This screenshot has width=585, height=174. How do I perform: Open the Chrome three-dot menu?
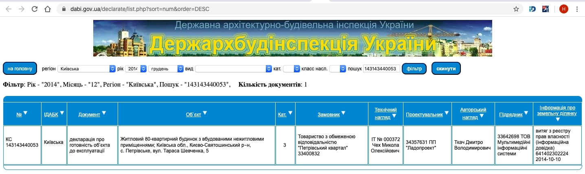click(578, 9)
